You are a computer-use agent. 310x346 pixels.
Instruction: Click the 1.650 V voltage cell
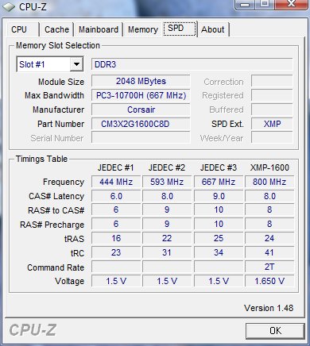coord(269,281)
